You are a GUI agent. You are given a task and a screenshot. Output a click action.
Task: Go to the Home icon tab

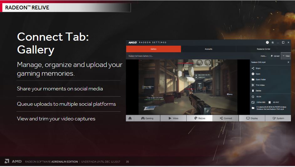pos(130,118)
